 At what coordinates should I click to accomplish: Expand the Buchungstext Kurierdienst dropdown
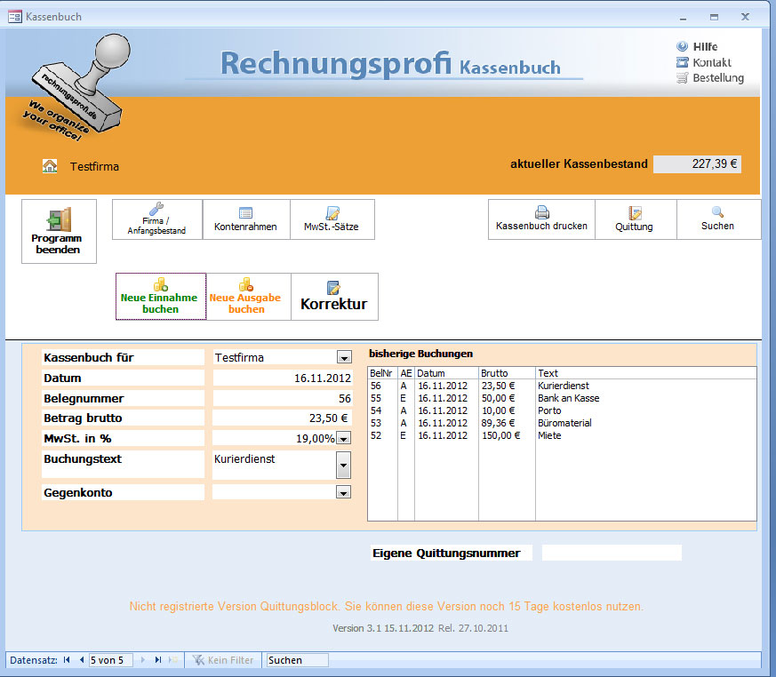[343, 466]
